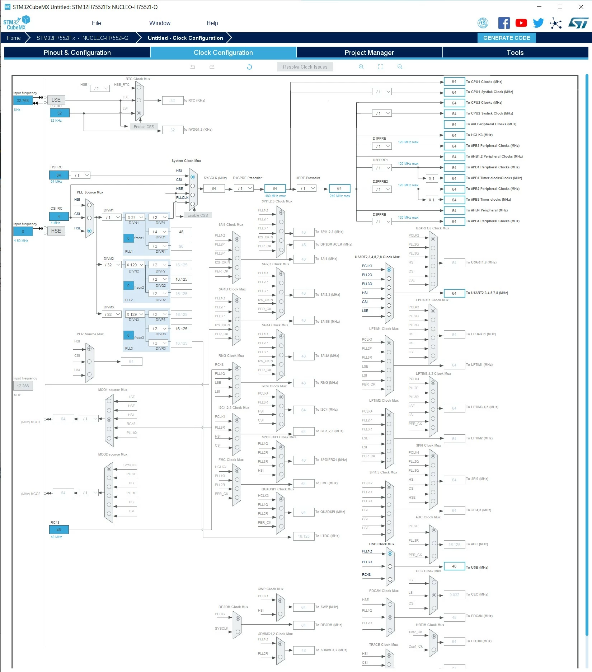
Task: Select HSE in PLL Source Mux
Action: [89, 230]
